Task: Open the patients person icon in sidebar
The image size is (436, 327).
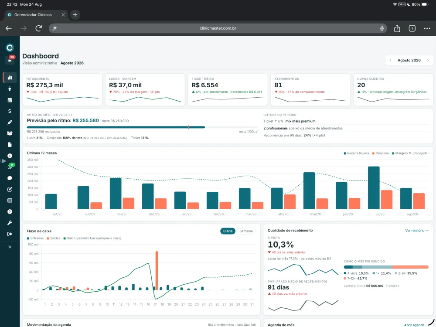Action: tap(10, 89)
